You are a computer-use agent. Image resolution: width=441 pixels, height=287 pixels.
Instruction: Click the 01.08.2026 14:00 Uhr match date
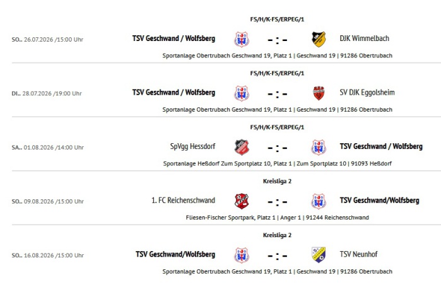point(47,148)
